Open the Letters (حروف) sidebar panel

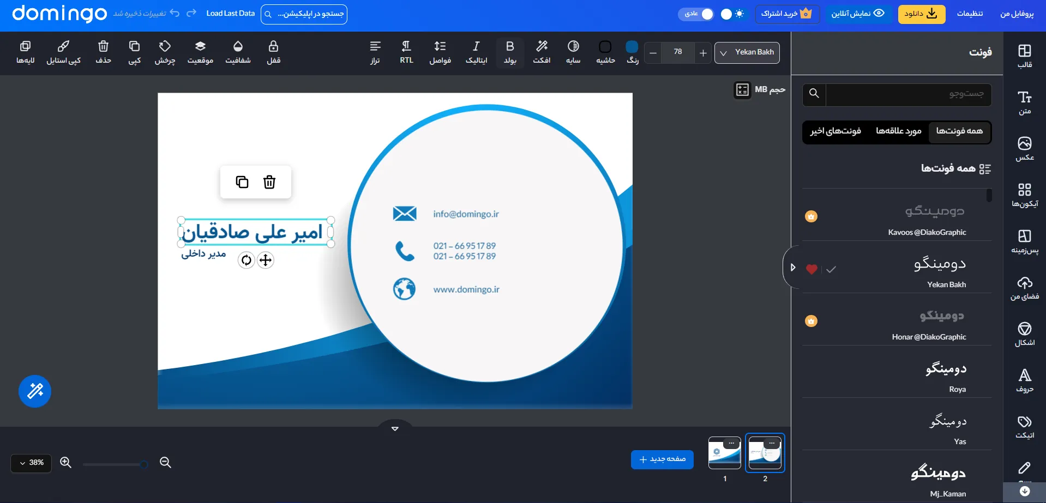[1024, 380]
